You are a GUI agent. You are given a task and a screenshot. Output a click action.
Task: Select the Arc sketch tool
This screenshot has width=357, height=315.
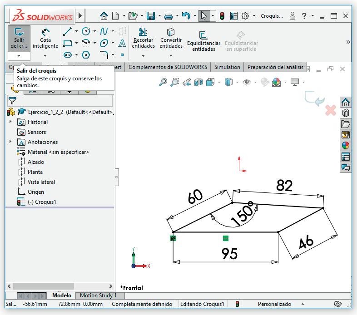(86, 43)
